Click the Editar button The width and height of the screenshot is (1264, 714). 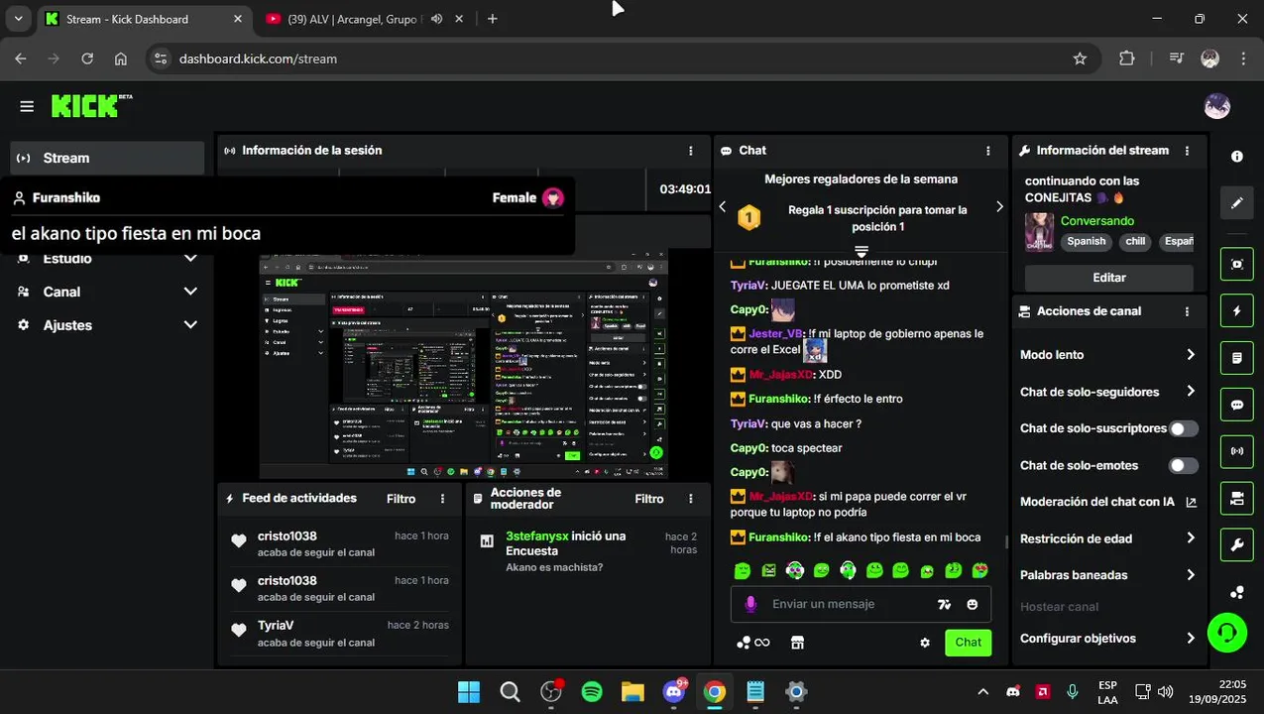coord(1109,278)
